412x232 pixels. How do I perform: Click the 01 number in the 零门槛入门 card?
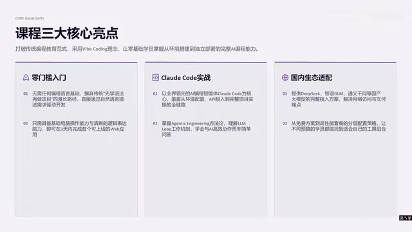[x=26, y=93]
